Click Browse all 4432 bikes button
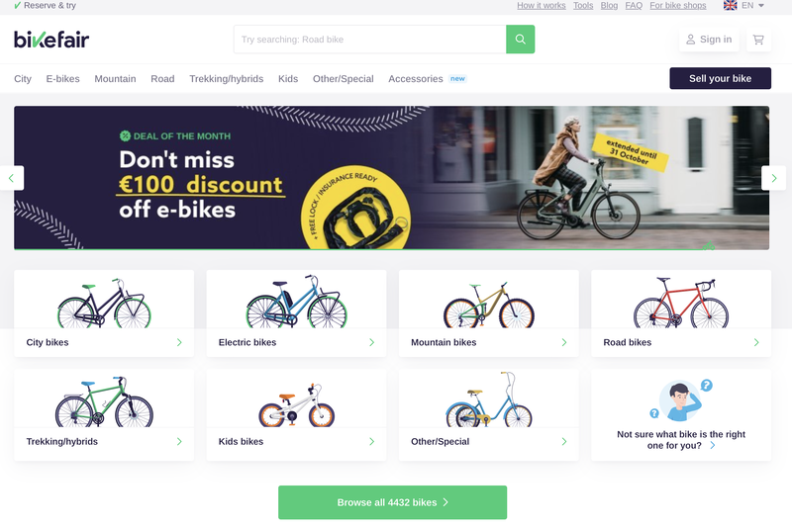792x530 pixels. point(392,502)
